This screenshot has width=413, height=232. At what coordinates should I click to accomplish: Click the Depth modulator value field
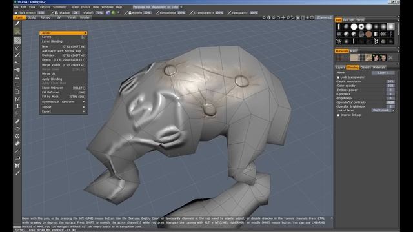pos(390,82)
